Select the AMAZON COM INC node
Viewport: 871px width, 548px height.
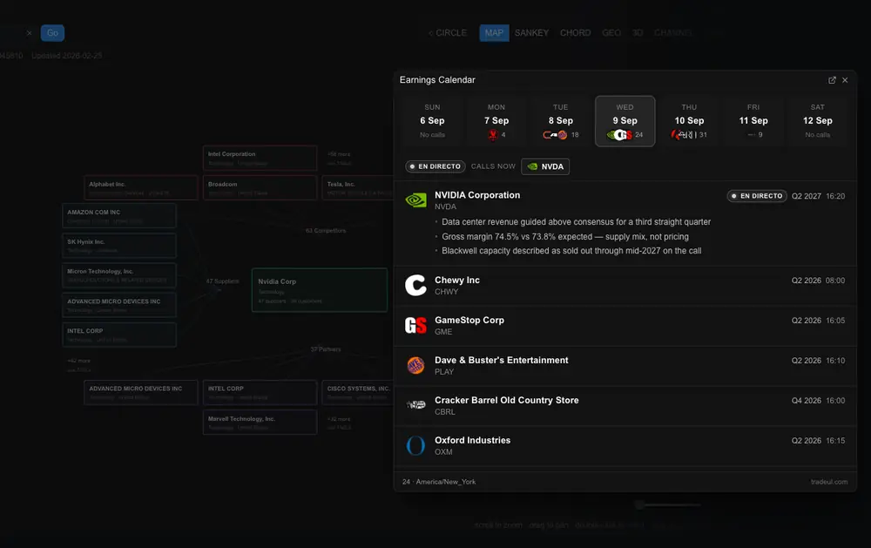coord(118,216)
